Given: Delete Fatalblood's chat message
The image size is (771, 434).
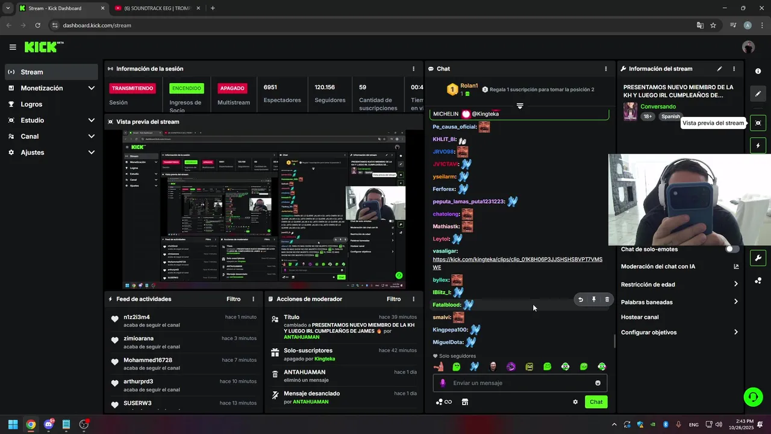Looking at the screenshot, I should tap(607, 300).
